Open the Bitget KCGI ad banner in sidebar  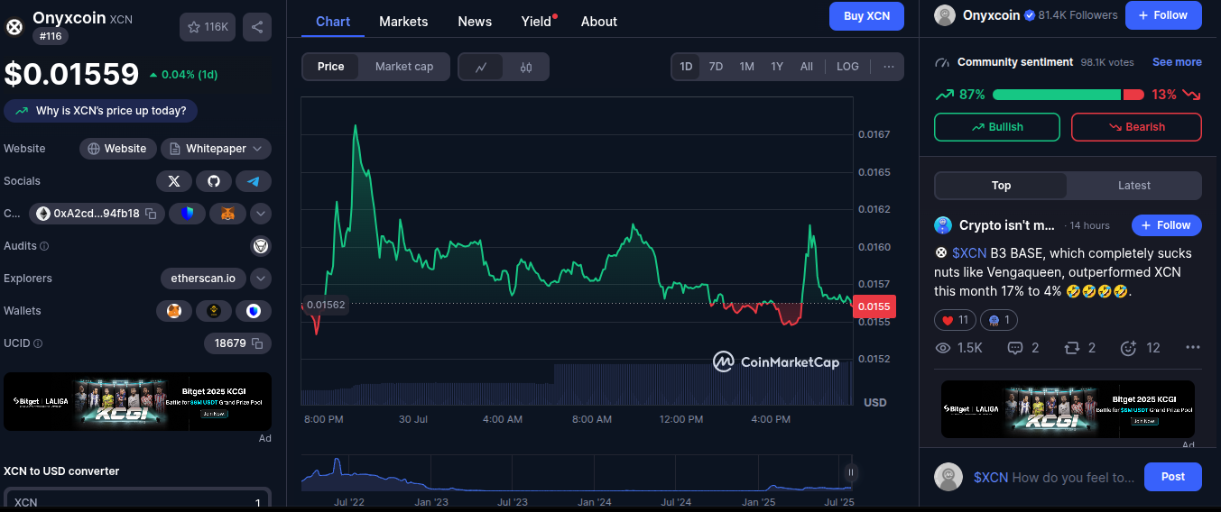tap(137, 401)
